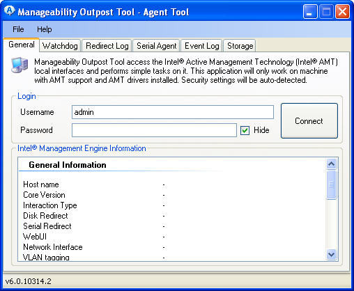Close the Agent Tool window
The width and height of the screenshot is (354, 291).
tap(342, 12)
